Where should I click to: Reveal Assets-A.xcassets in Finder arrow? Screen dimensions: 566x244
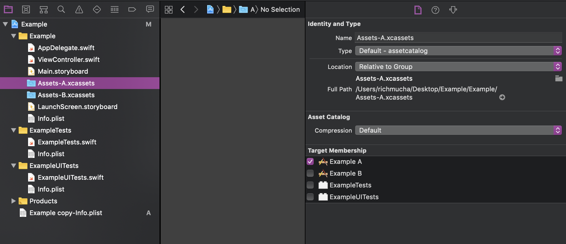[502, 97]
